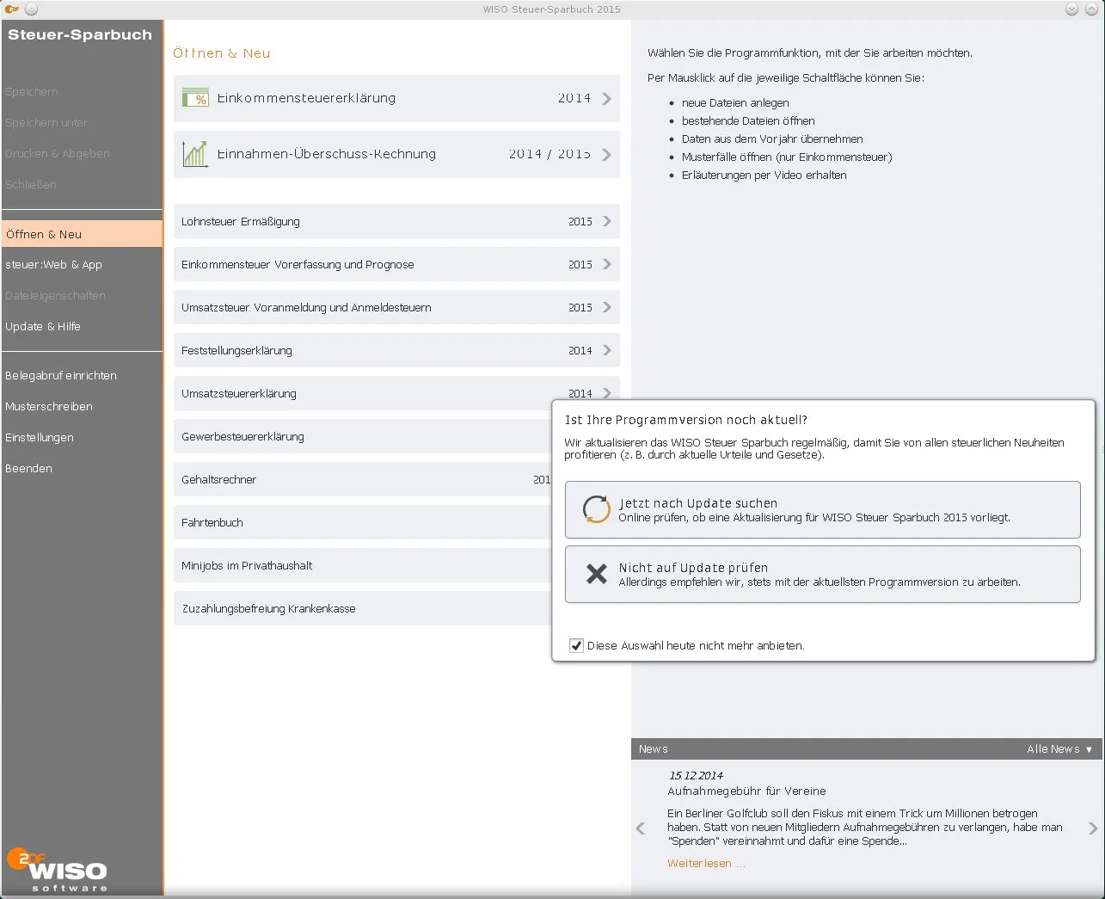Check 'Diese Auswahl heute nicht mehr anbieten'

pos(576,645)
